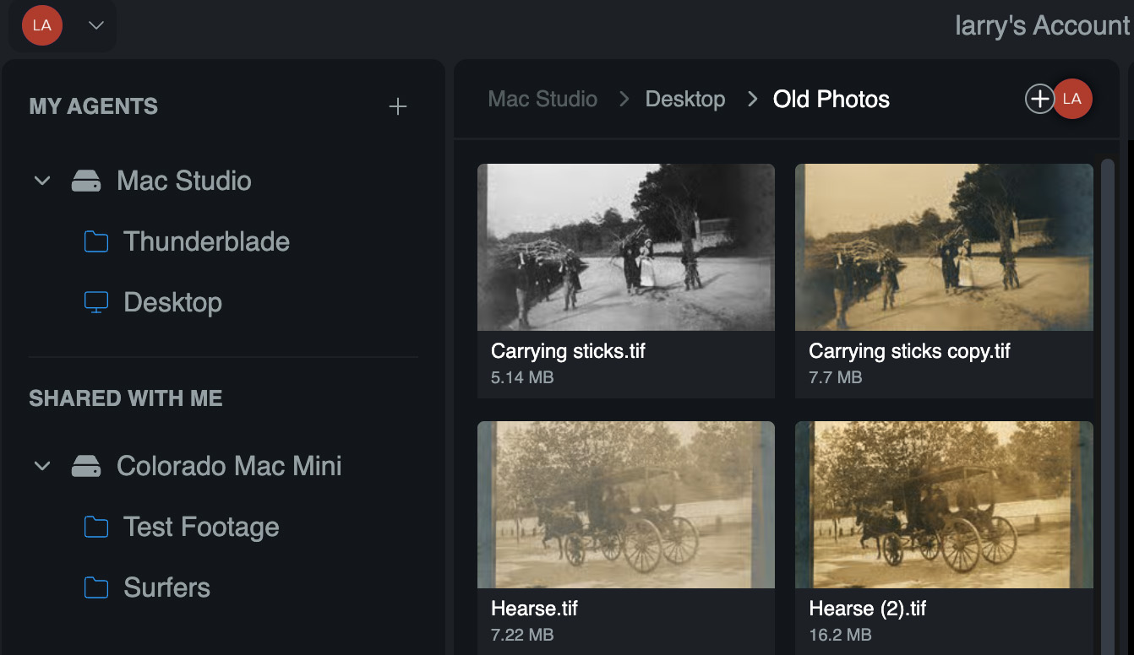Click the Surfers folder icon
Screen dimensions: 1134x655
[96, 587]
